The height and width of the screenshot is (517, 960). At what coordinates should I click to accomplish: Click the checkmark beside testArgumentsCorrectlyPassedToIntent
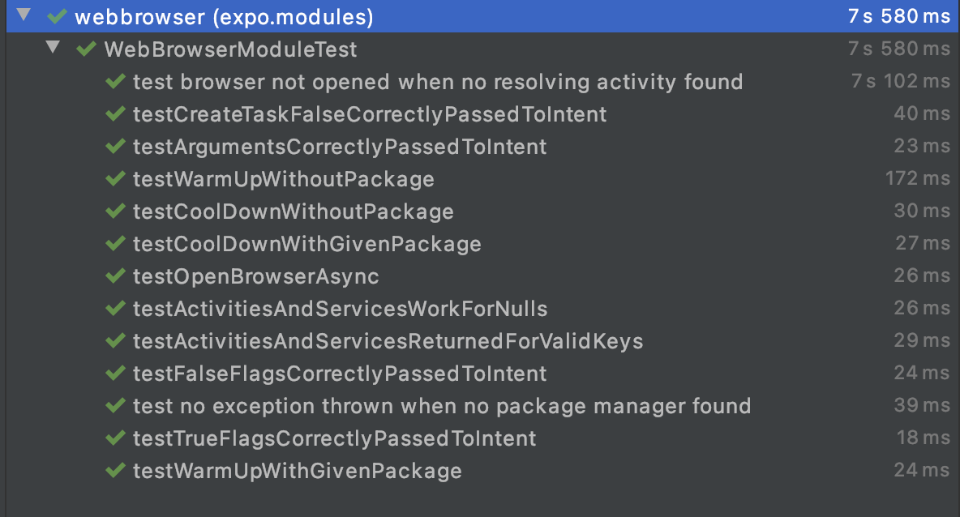point(114,146)
